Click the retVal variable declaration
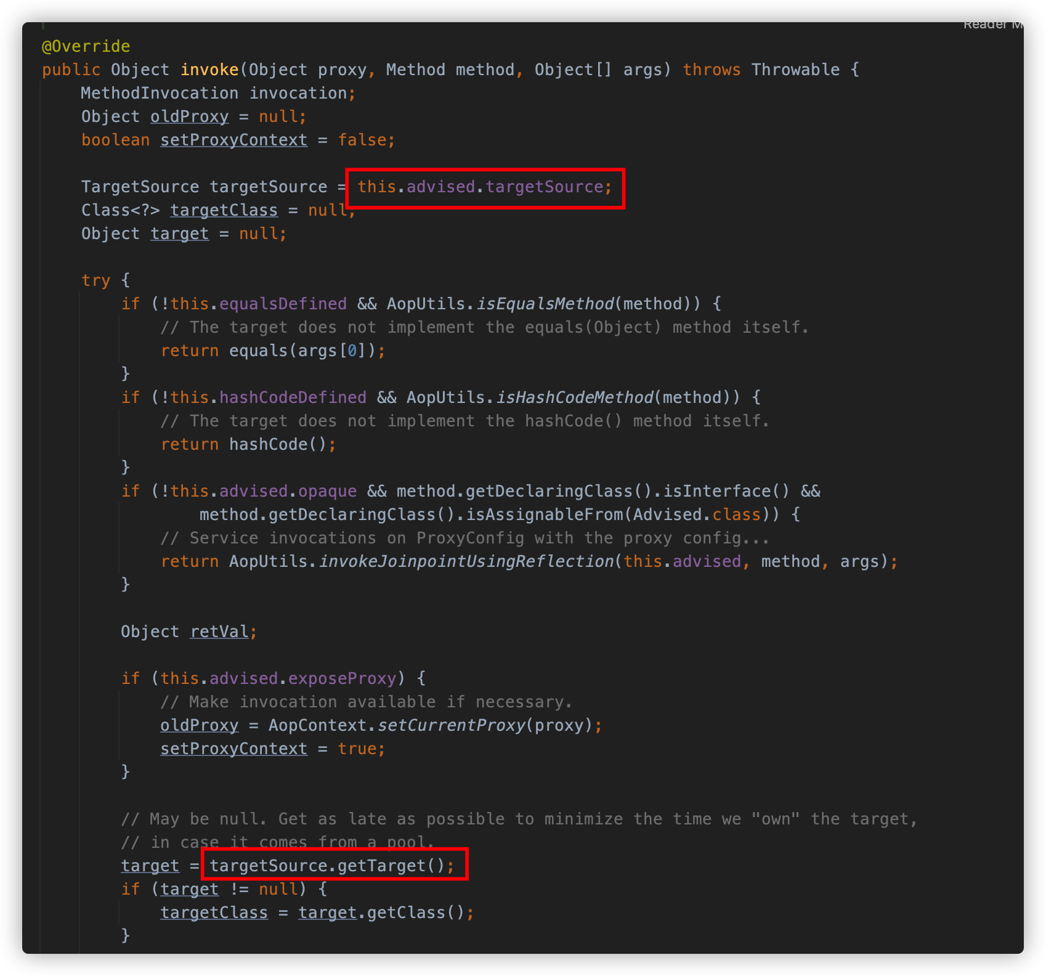 [219, 632]
